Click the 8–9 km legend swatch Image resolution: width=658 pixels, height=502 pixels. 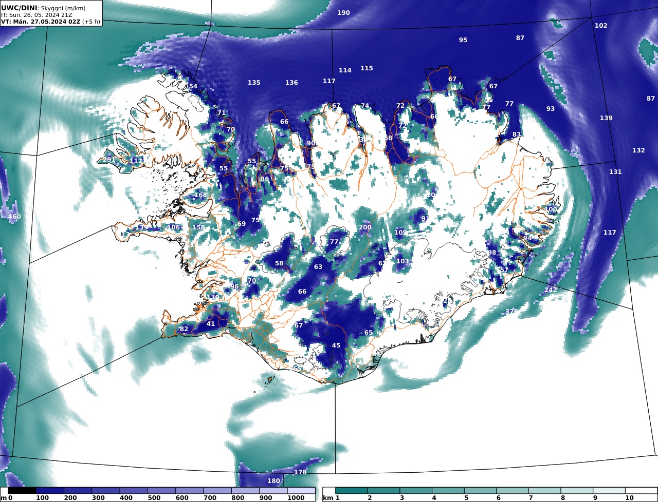click(577, 491)
